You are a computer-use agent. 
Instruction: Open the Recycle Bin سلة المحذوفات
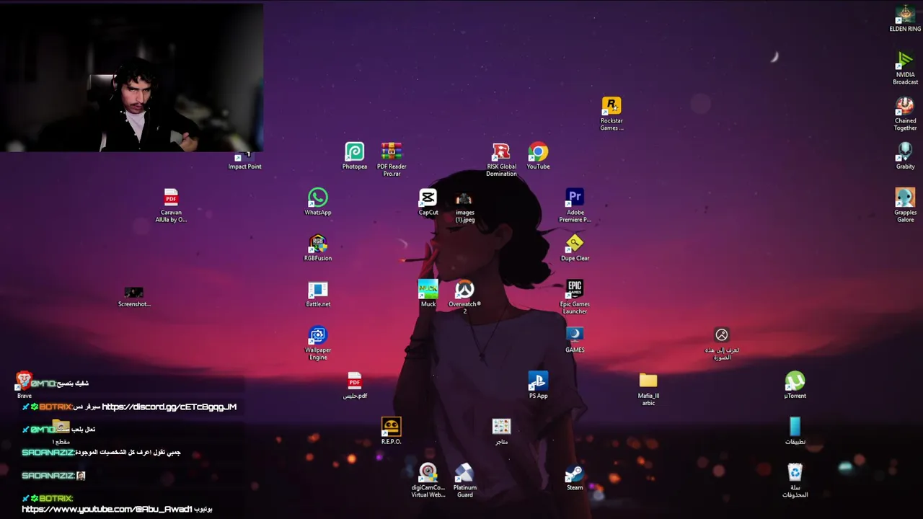tap(795, 481)
